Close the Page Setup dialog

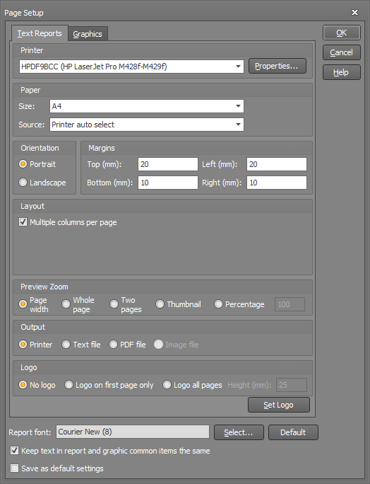coord(355,12)
